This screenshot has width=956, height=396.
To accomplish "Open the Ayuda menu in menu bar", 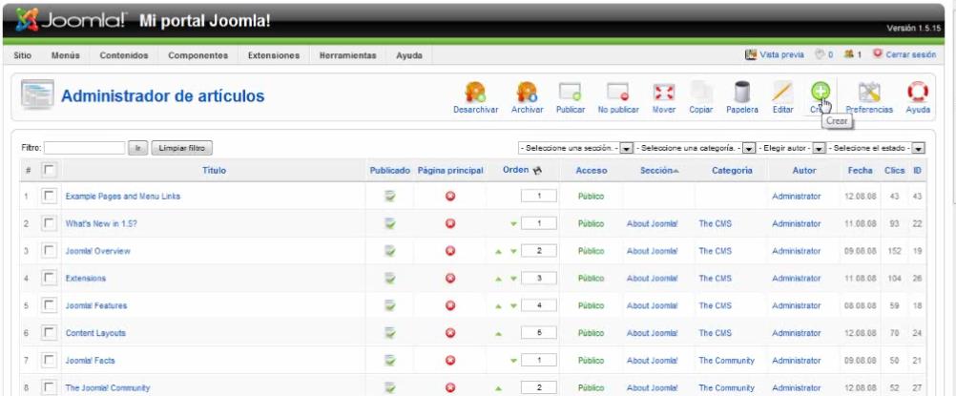I will pos(409,55).
